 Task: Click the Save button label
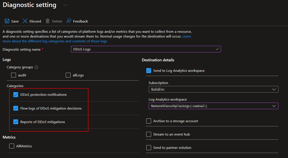point(15,21)
